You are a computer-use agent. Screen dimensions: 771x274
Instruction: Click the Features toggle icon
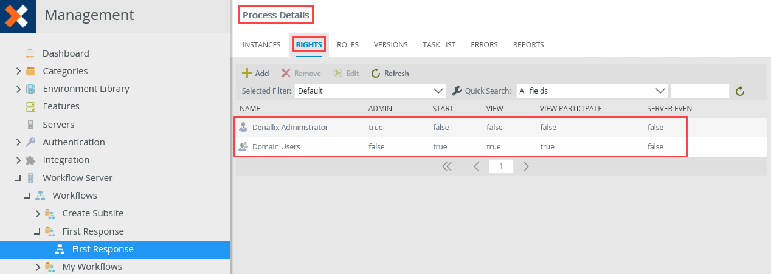coord(30,106)
